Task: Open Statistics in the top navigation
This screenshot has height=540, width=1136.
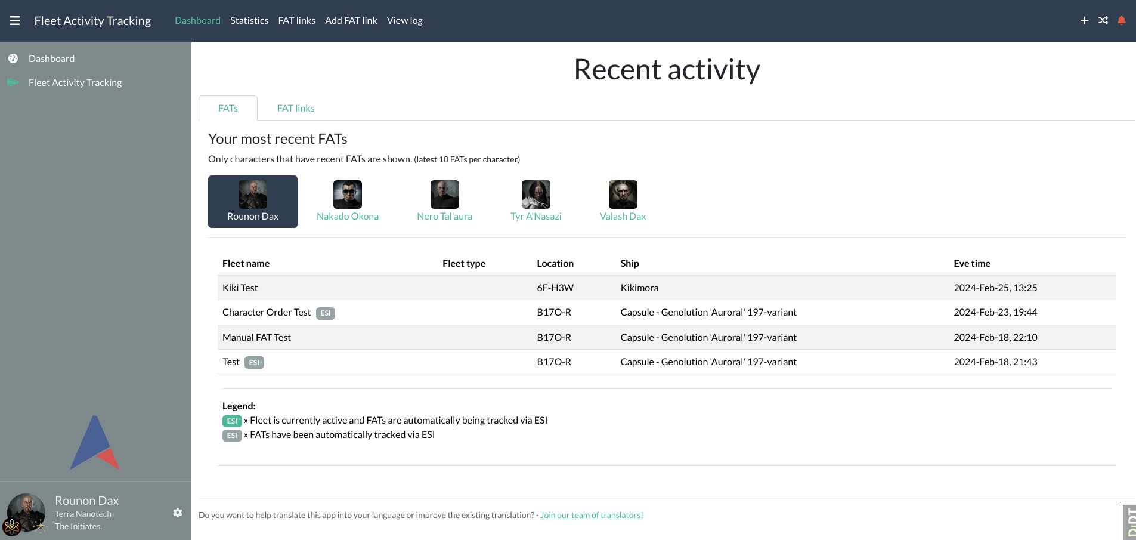Action: 249,21
